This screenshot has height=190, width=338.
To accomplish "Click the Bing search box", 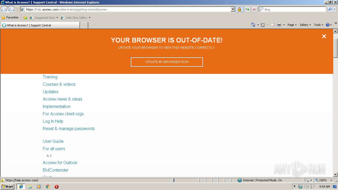I will point(293,9).
